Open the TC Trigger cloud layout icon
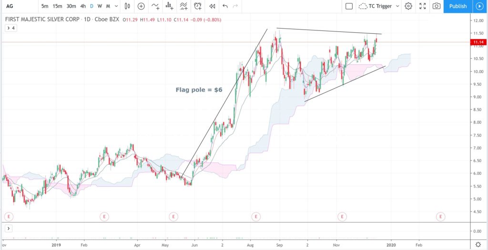This screenshot has height=250, width=488. pyautogui.click(x=363, y=6)
